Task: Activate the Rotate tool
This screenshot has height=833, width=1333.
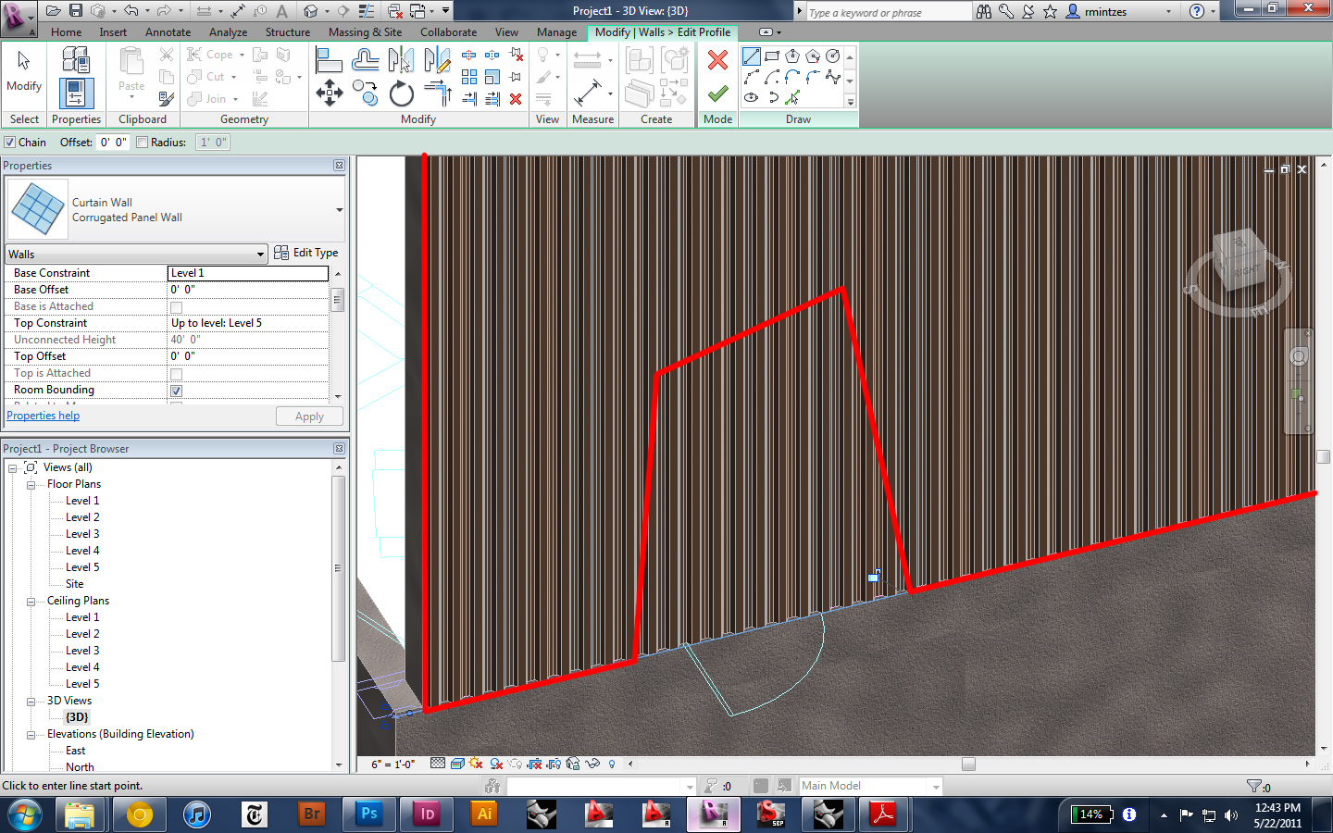Action: pyautogui.click(x=401, y=93)
